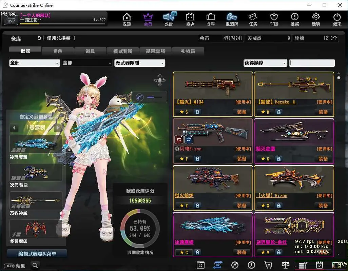Click the 冰璃寒蝉 weapon card image
Screen dimensions: 348x271
[x=213, y=226]
